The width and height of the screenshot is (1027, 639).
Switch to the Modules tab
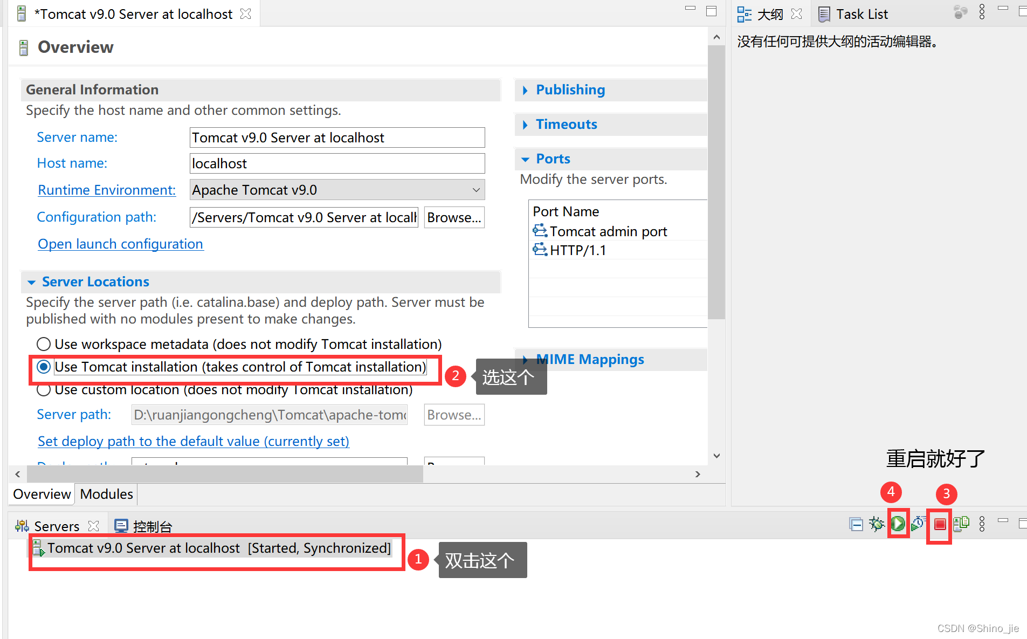[x=106, y=494]
